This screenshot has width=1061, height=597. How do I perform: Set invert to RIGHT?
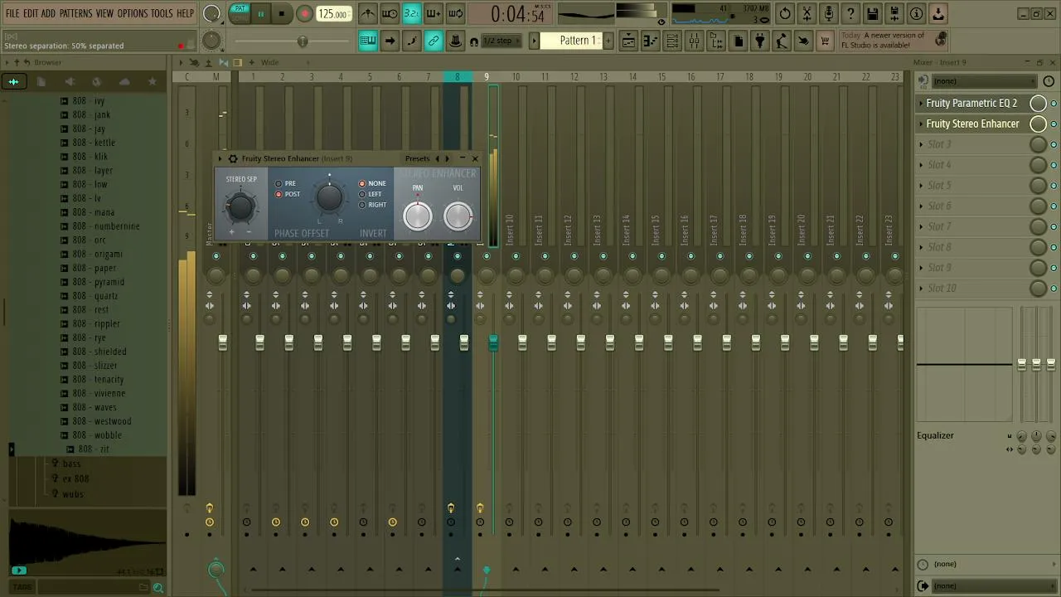(362, 205)
